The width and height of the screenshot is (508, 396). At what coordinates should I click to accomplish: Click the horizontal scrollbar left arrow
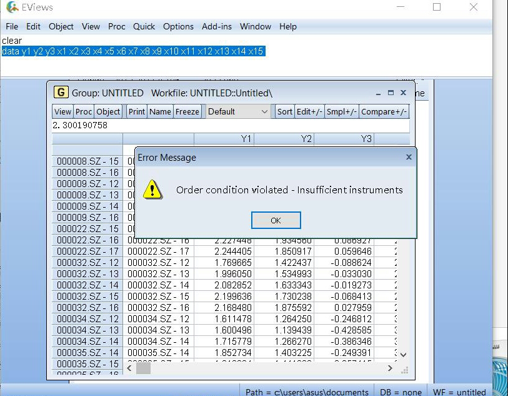(129, 368)
